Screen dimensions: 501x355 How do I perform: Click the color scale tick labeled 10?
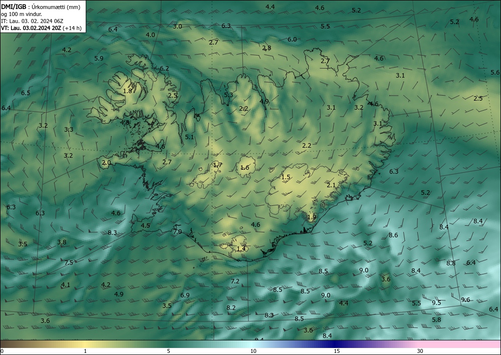point(253,351)
